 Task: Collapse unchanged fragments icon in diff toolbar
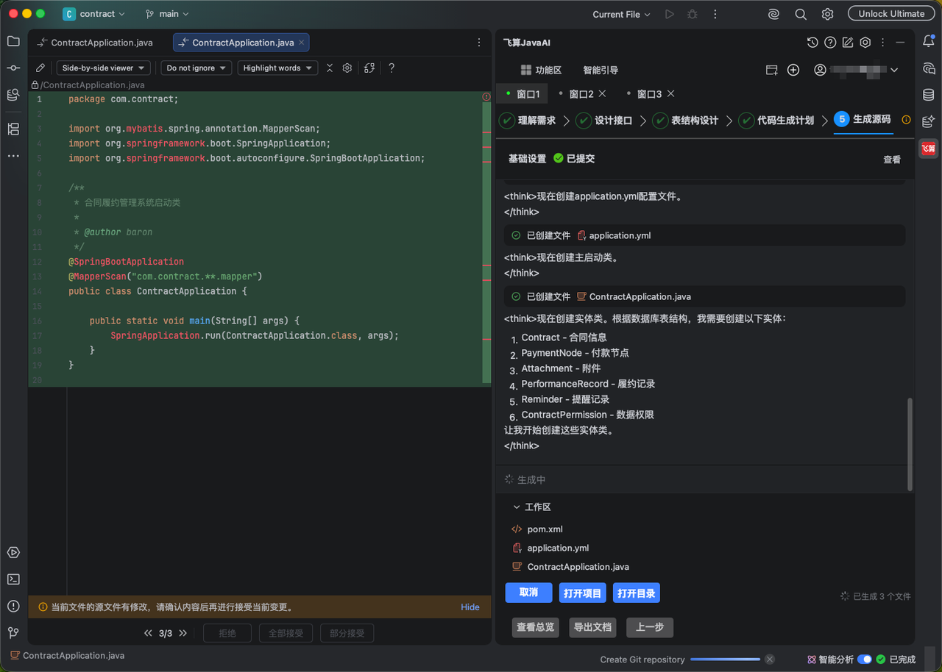[x=330, y=68]
